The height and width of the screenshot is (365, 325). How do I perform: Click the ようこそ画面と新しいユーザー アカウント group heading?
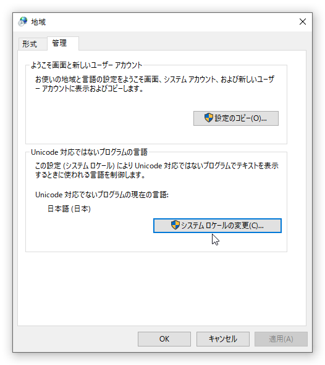[x=87, y=65]
